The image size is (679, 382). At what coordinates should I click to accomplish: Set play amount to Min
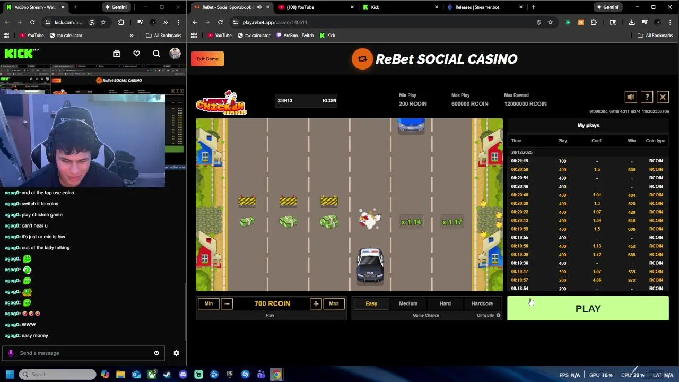pyautogui.click(x=208, y=303)
